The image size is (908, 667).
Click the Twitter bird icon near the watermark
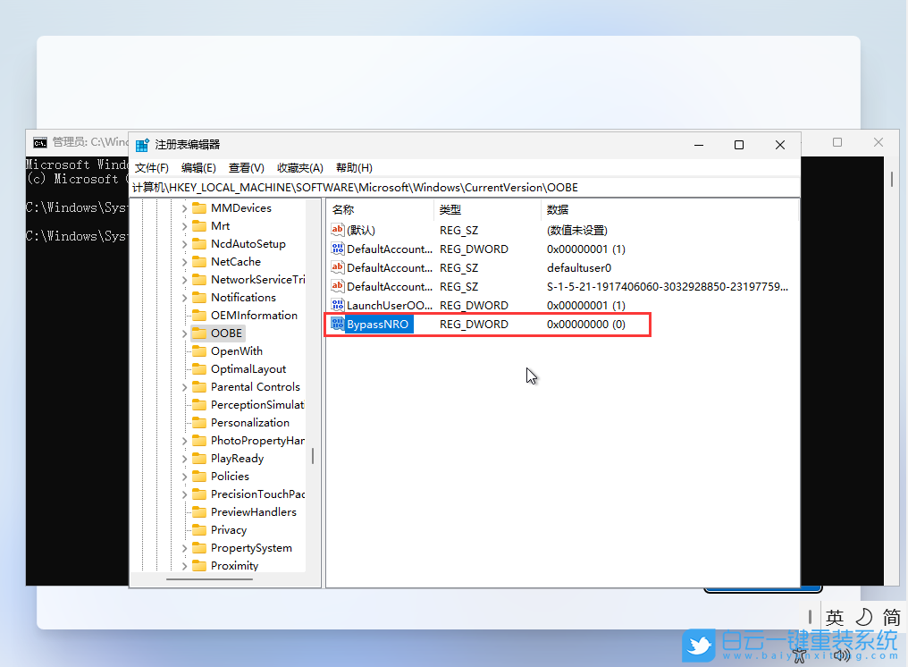(698, 646)
